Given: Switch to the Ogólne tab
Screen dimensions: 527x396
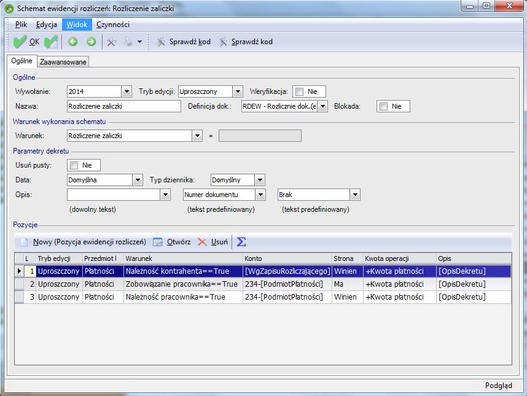Looking at the screenshot, I should [x=22, y=61].
